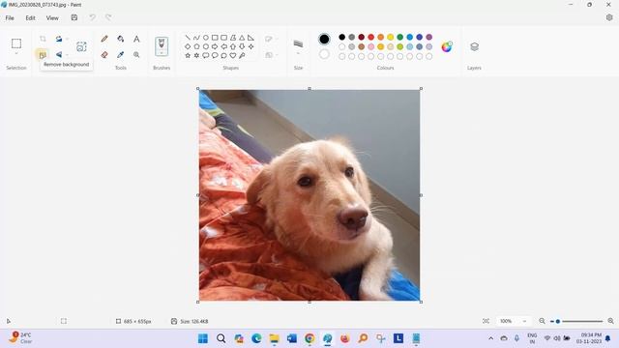Open File Explorer from the taskbar
Image resolution: width=619 pixels, height=348 pixels.
pos(274,338)
